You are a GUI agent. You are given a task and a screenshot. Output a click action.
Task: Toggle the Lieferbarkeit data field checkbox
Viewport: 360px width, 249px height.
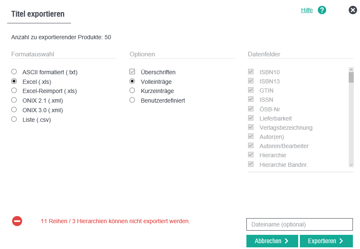(251, 118)
